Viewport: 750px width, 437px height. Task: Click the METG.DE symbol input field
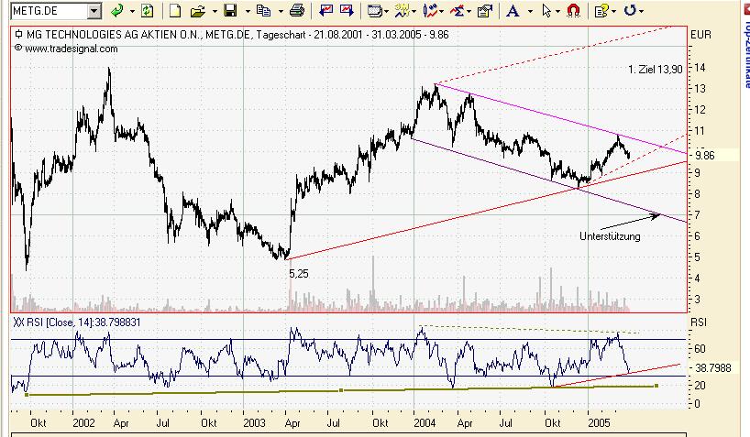click(50, 10)
